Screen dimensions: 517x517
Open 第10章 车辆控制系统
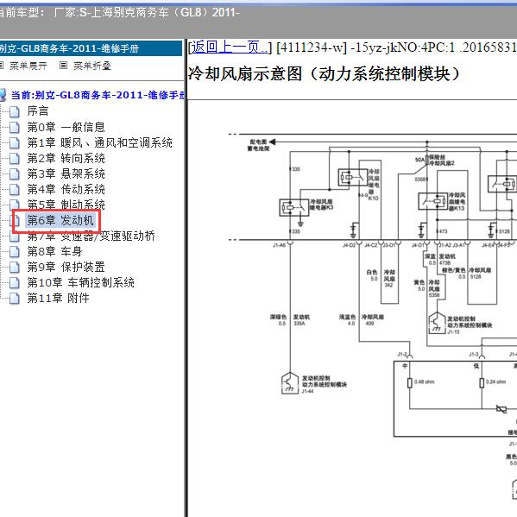(x=81, y=282)
